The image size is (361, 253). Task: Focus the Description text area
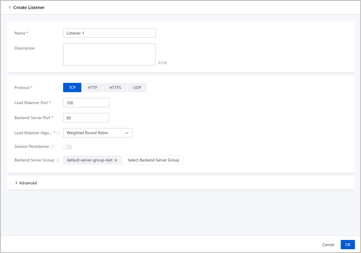pos(109,55)
